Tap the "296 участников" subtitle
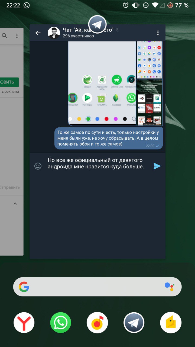Image resolution: width=195 pixels, height=347 pixels. [x=78, y=36]
